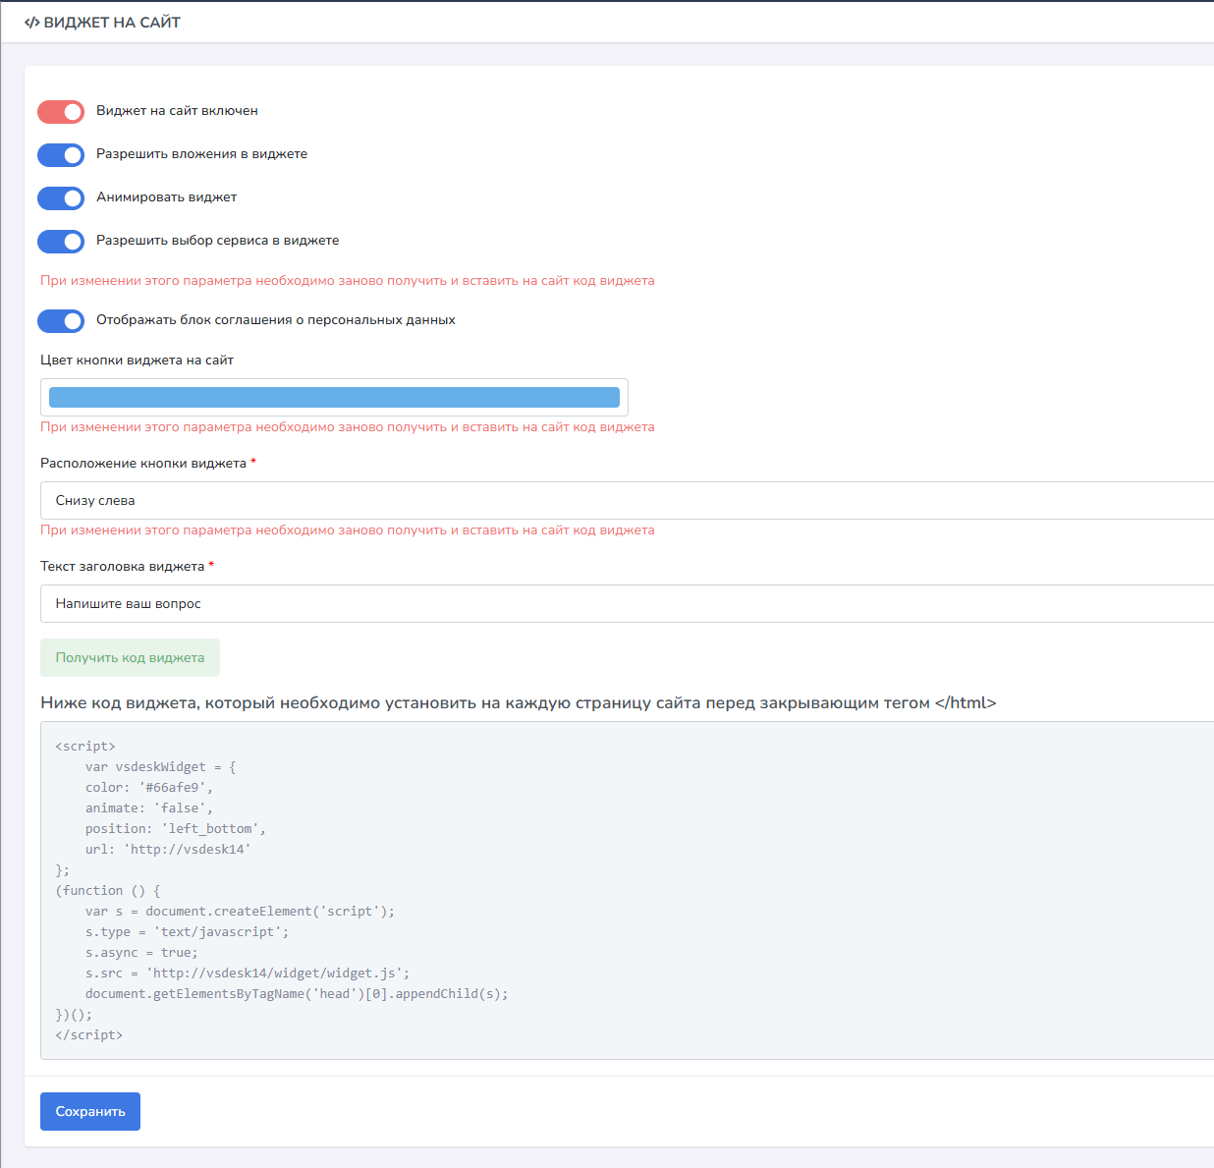Screen dimensions: 1214x1168
Task: Turn off the 'Анимировать виджет' switch
Action: click(x=61, y=198)
